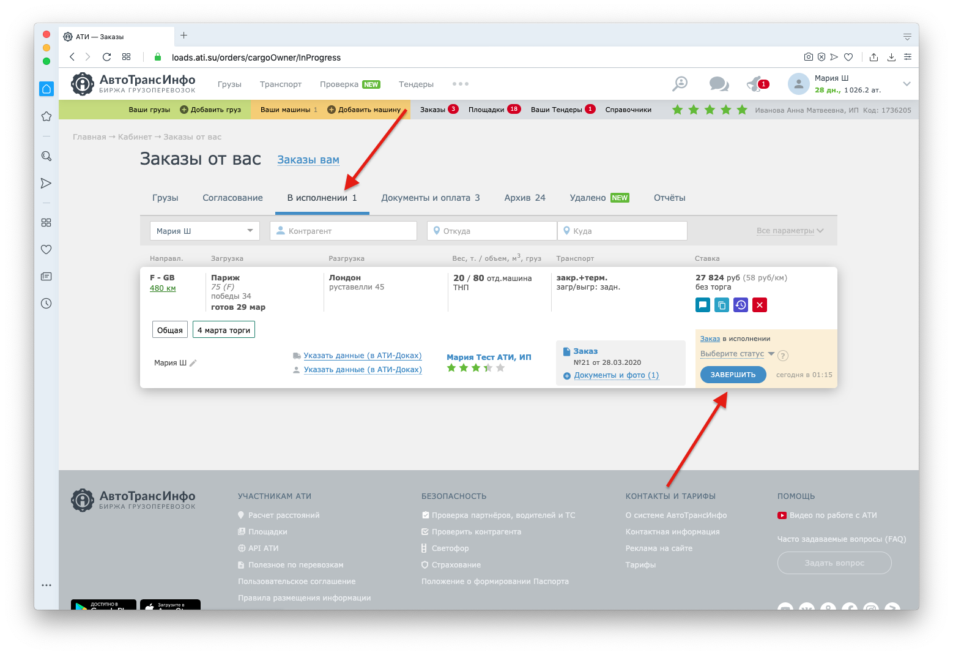Open Проверка menu item

[x=350, y=84]
